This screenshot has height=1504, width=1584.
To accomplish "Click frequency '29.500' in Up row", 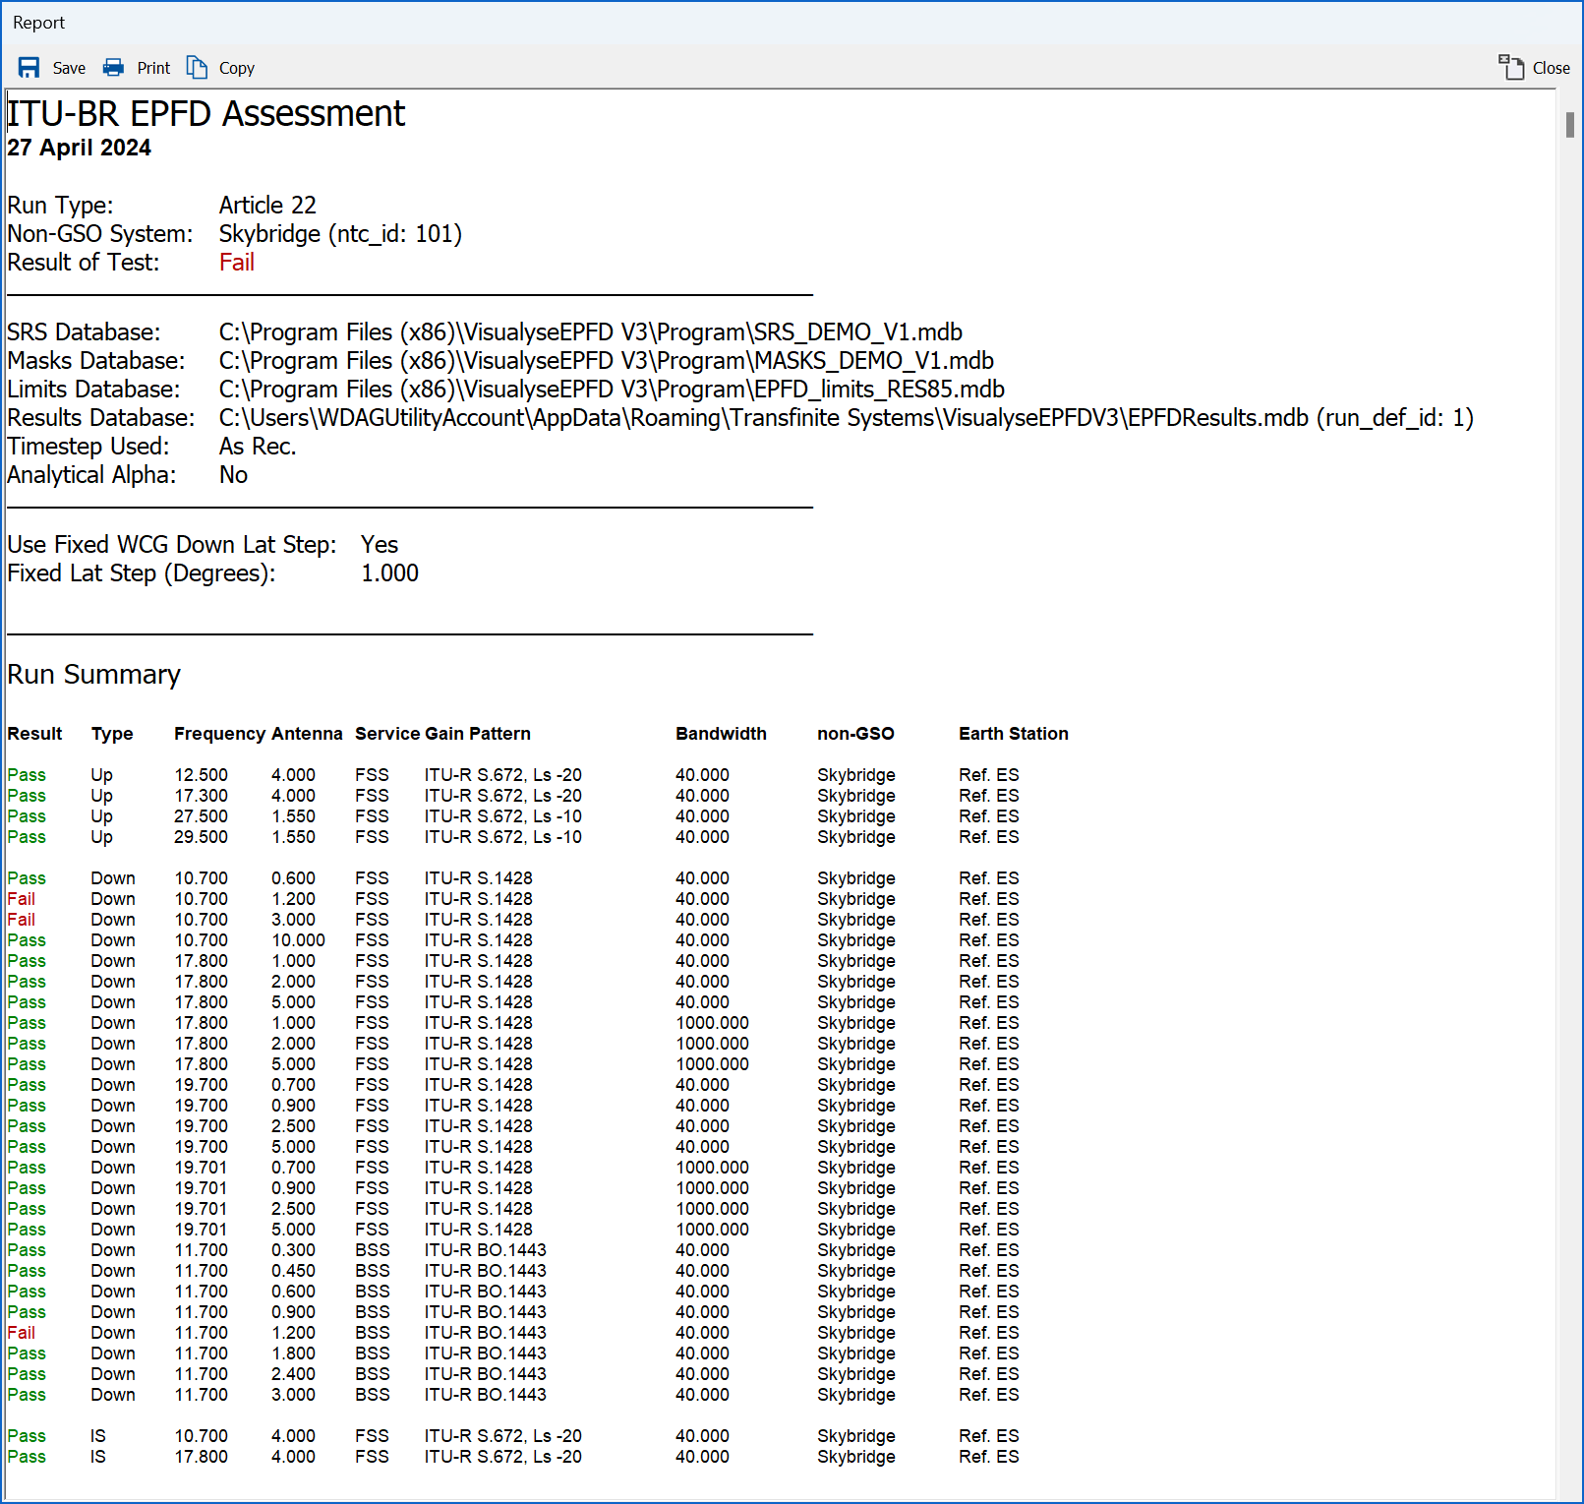I will pos(202,837).
